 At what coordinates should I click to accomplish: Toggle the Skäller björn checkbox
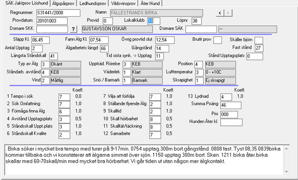tap(259, 40)
